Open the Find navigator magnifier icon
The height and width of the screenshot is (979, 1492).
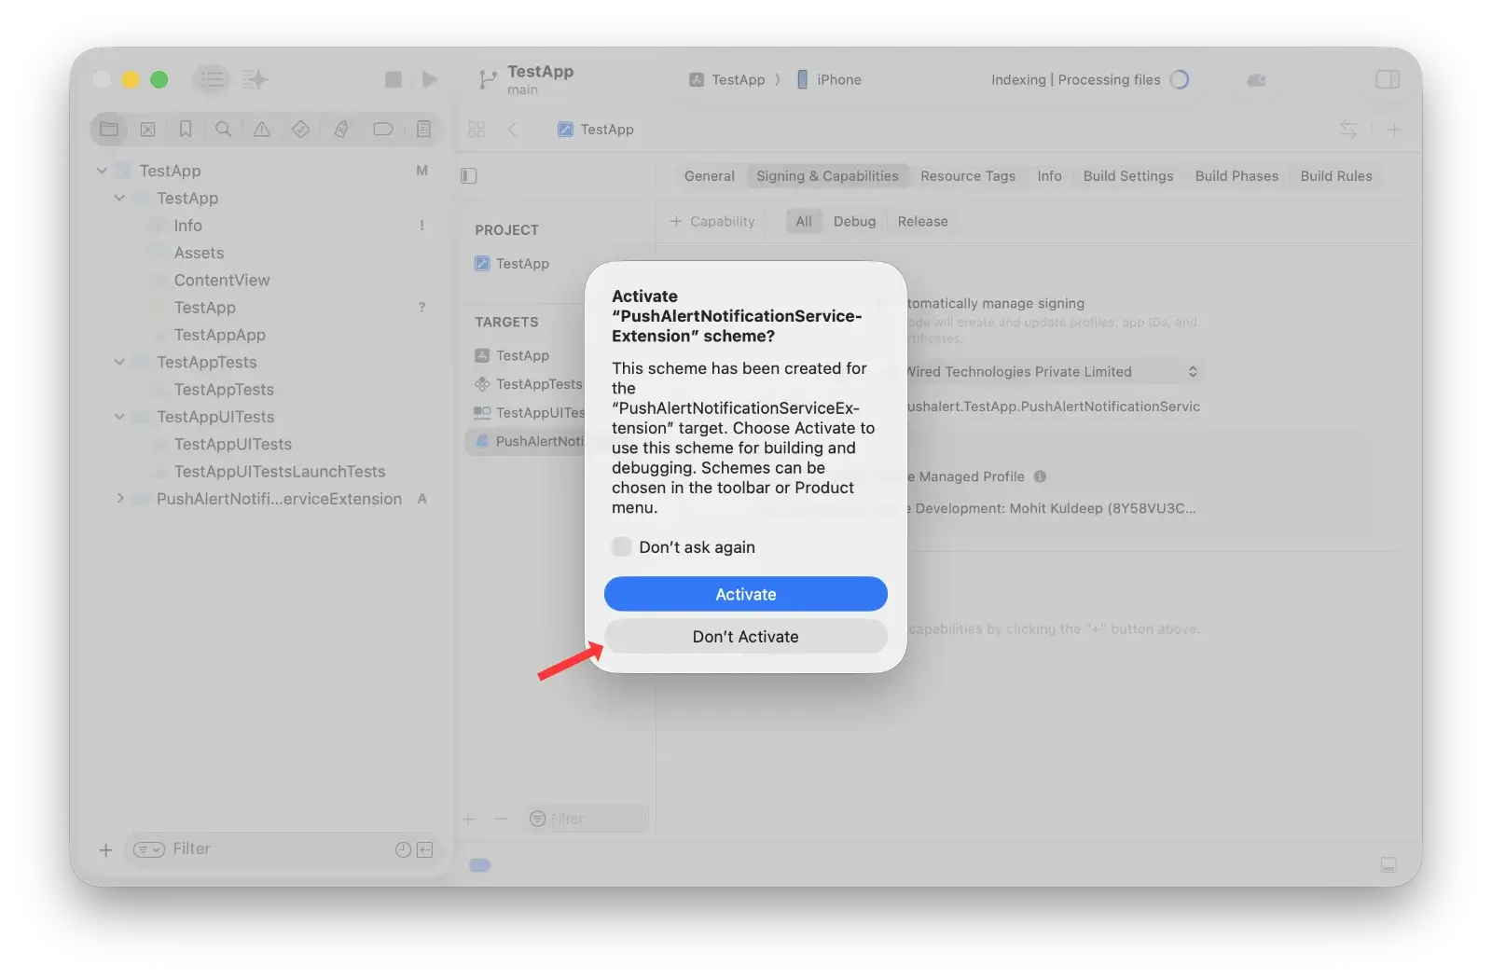click(223, 130)
